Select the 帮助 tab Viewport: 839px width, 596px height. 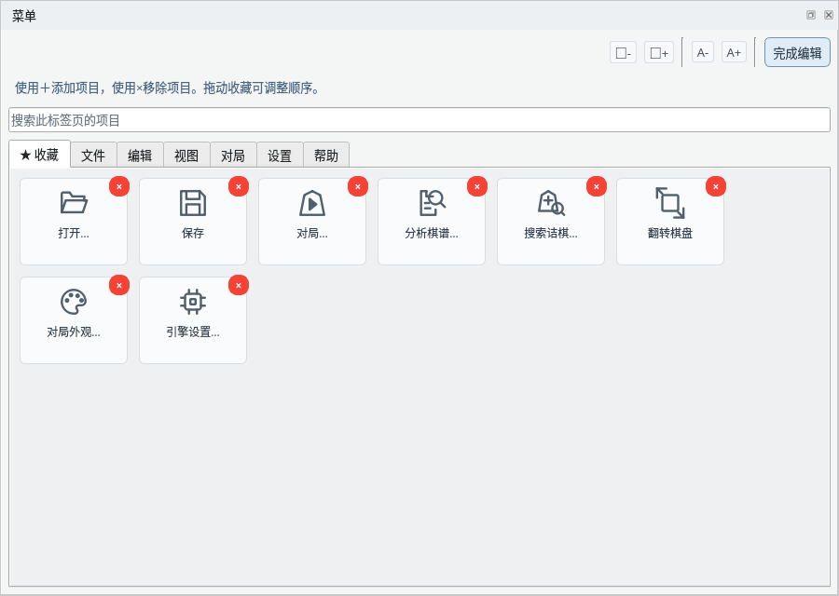(x=326, y=156)
